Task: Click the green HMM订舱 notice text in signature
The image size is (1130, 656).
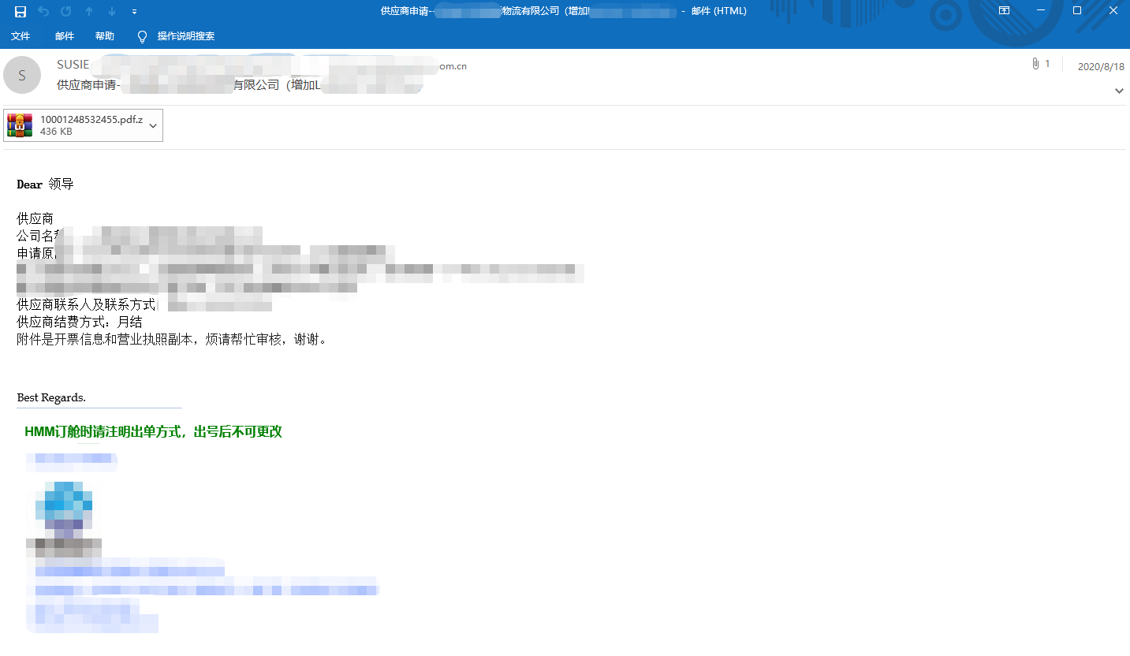Action: (153, 431)
